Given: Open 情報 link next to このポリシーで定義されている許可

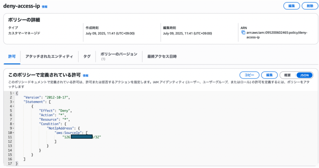Looking at the screenshot, I should click(85, 75).
